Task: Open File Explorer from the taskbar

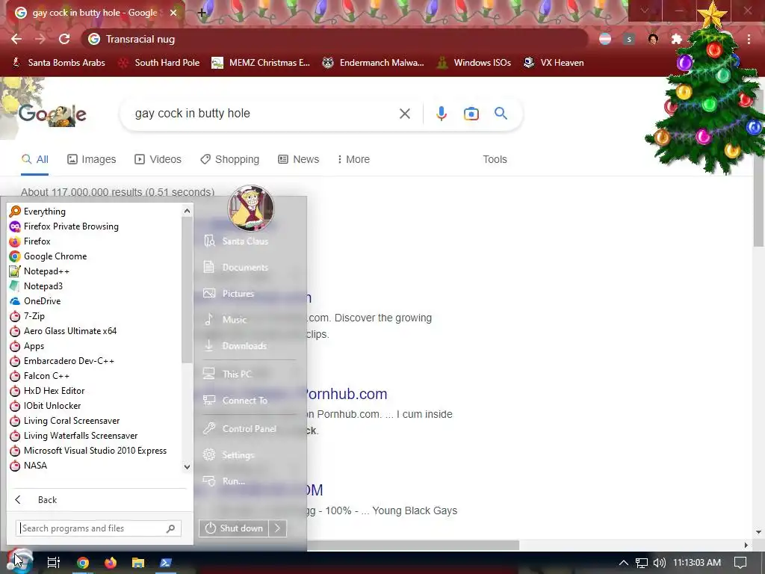Action: pyautogui.click(x=138, y=563)
